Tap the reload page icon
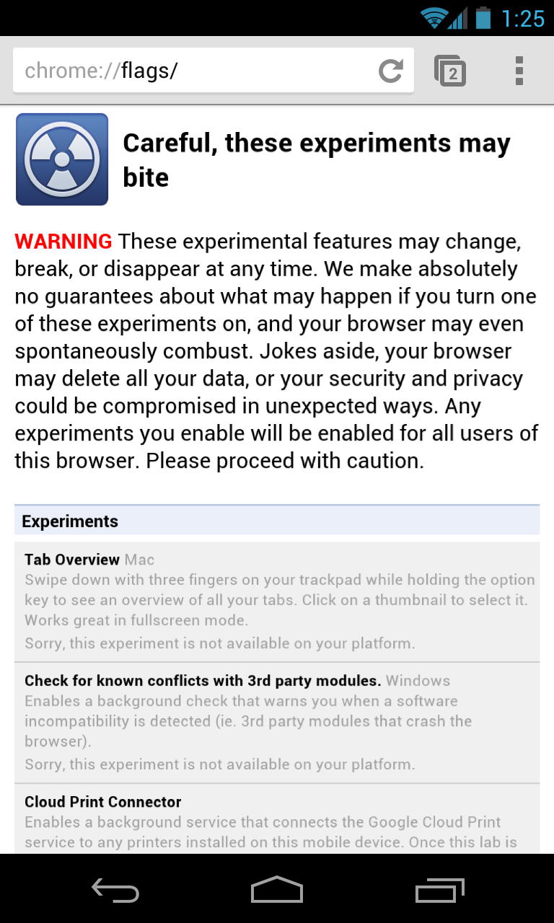The height and width of the screenshot is (923, 554). 390,71
